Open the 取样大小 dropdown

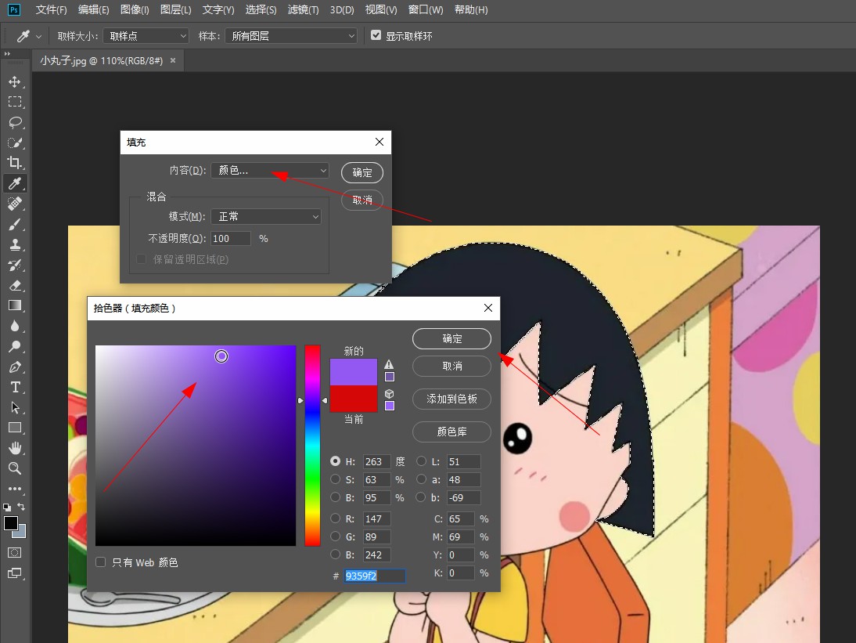(146, 36)
